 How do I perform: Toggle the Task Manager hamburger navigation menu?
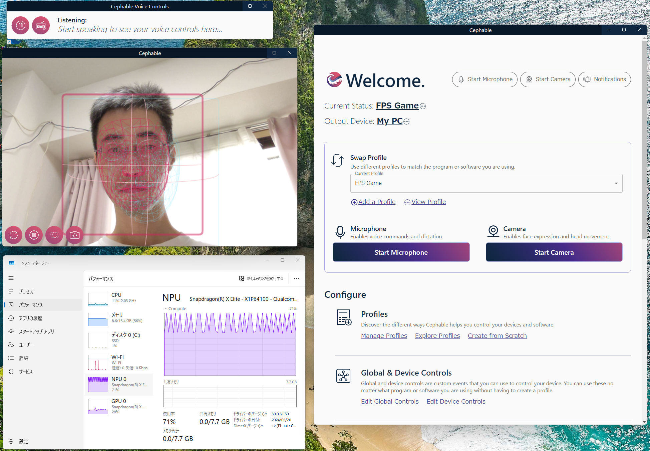(x=11, y=278)
